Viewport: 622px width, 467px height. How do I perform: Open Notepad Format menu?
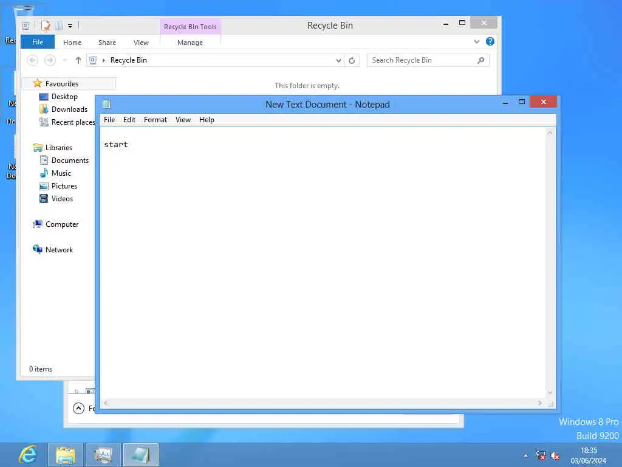[x=155, y=120]
